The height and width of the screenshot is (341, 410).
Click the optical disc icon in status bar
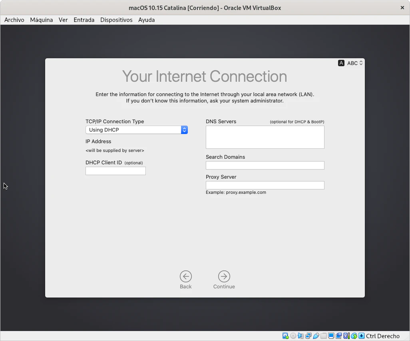(293, 336)
